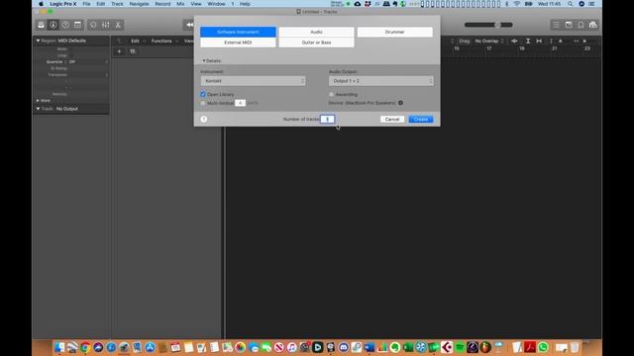
Task: Toggle the Inspector button in control bar
Action: click(53, 25)
